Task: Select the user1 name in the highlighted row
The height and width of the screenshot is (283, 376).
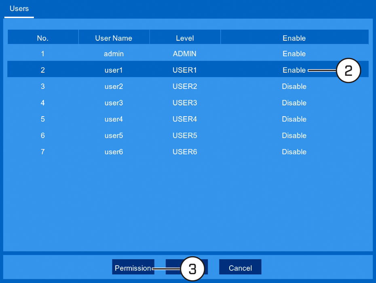Action: pyautogui.click(x=114, y=70)
